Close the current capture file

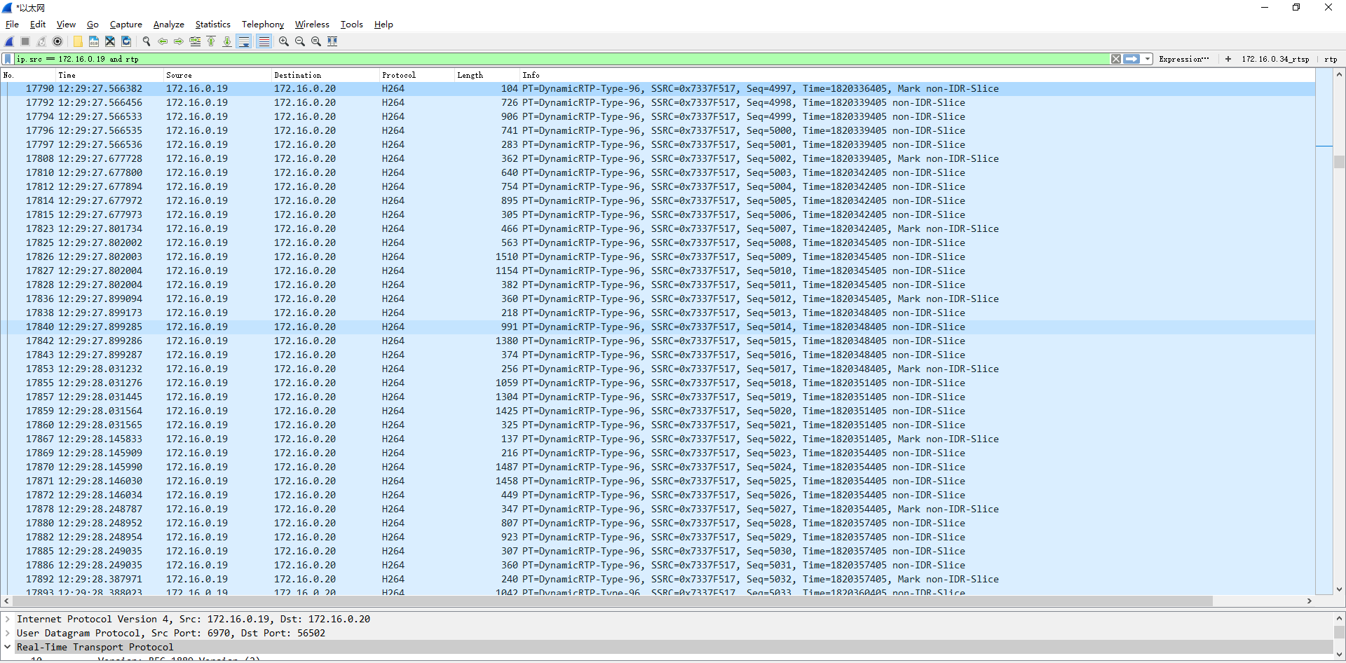109,41
